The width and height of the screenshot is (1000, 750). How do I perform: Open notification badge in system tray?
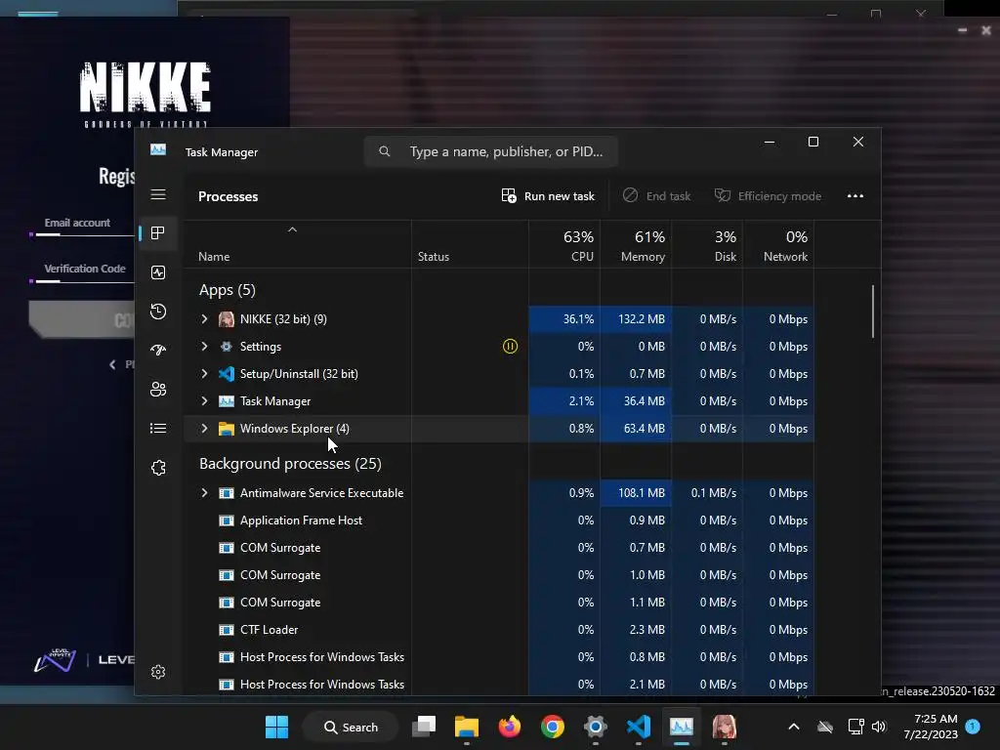(x=973, y=726)
